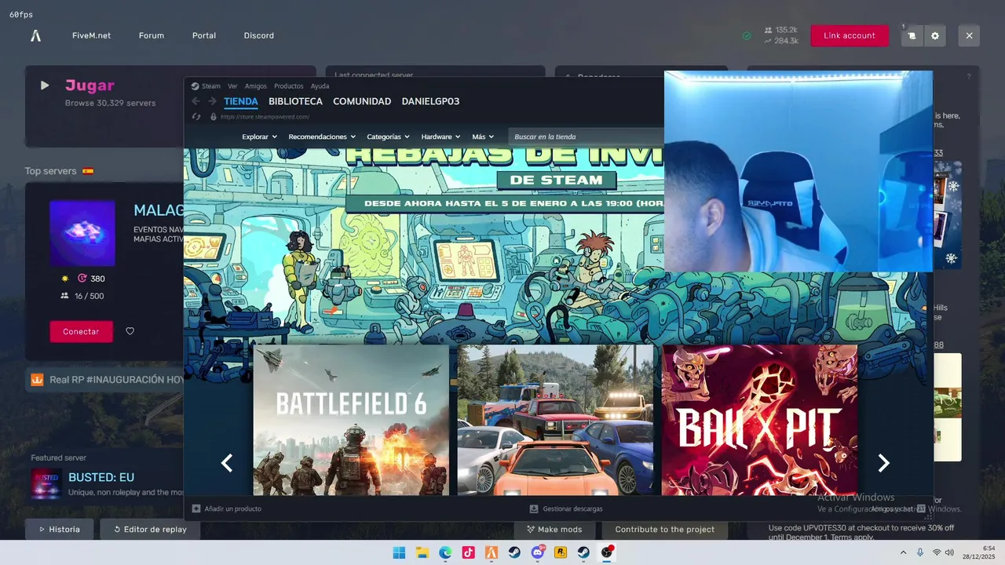Open TikTok from the taskbar
The image size is (1005, 565).
tap(468, 552)
